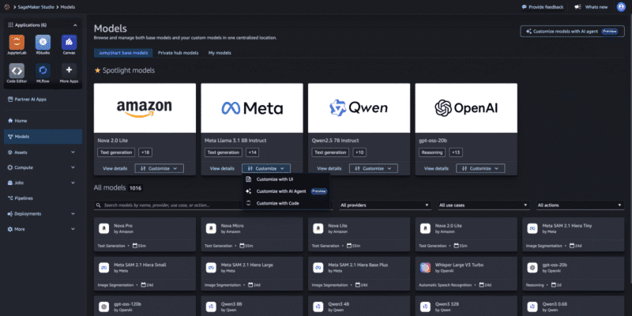Toggle Customize dropdown for Meta Llama 3.1
Viewport: 632px width, 316px height.
coord(266,168)
